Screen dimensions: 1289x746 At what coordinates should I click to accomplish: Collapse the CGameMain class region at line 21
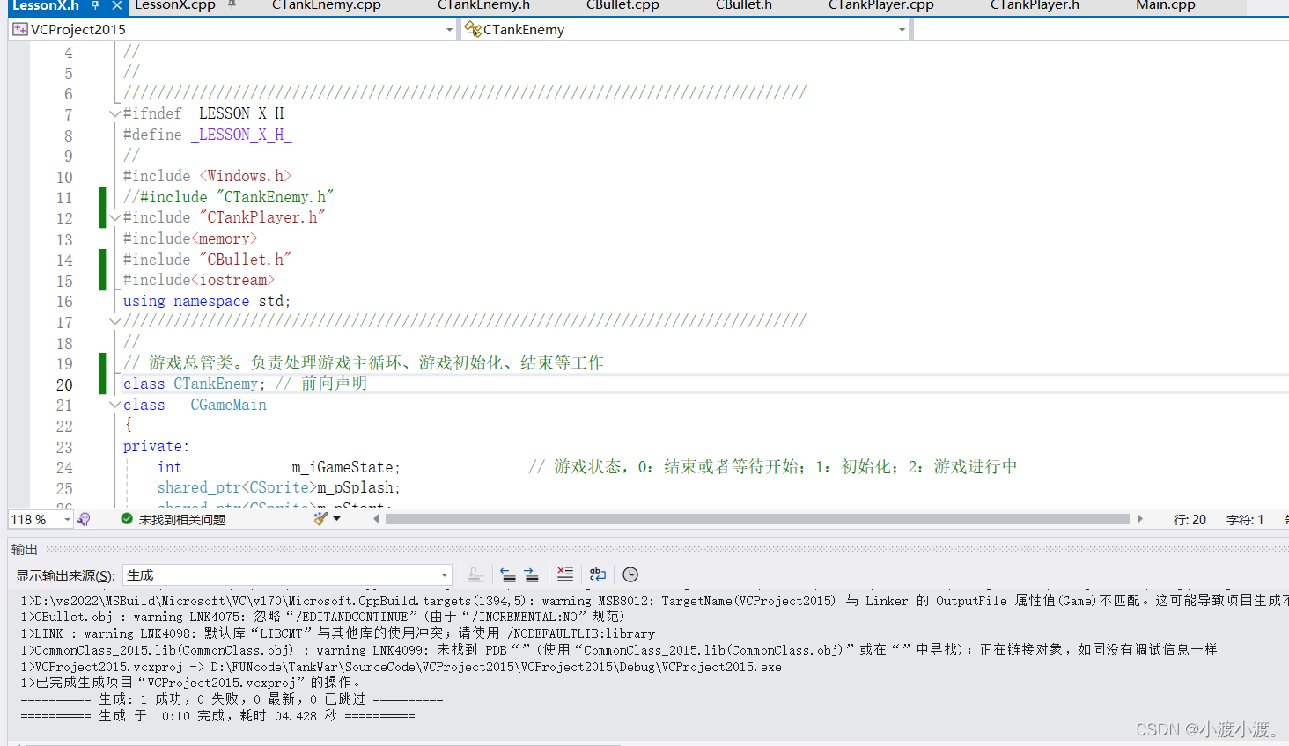[x=114, y=404]
